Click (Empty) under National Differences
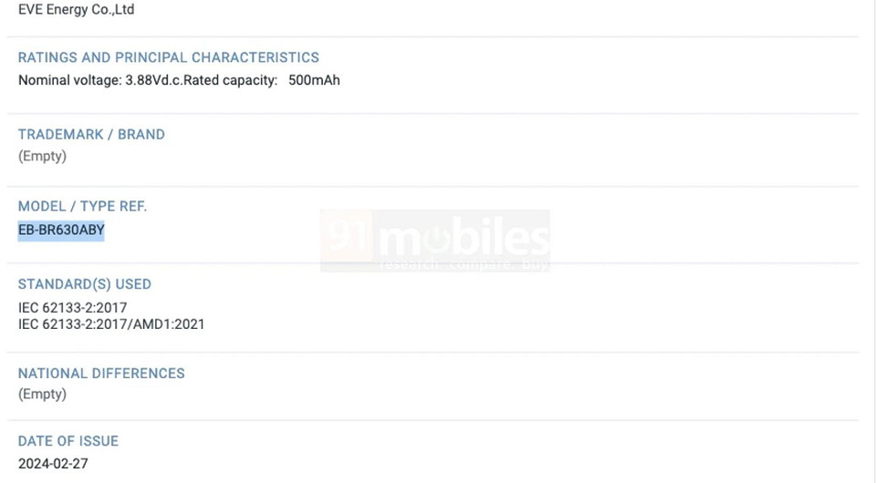This screenshot has width=876, height=483. [x=42, y=394]
